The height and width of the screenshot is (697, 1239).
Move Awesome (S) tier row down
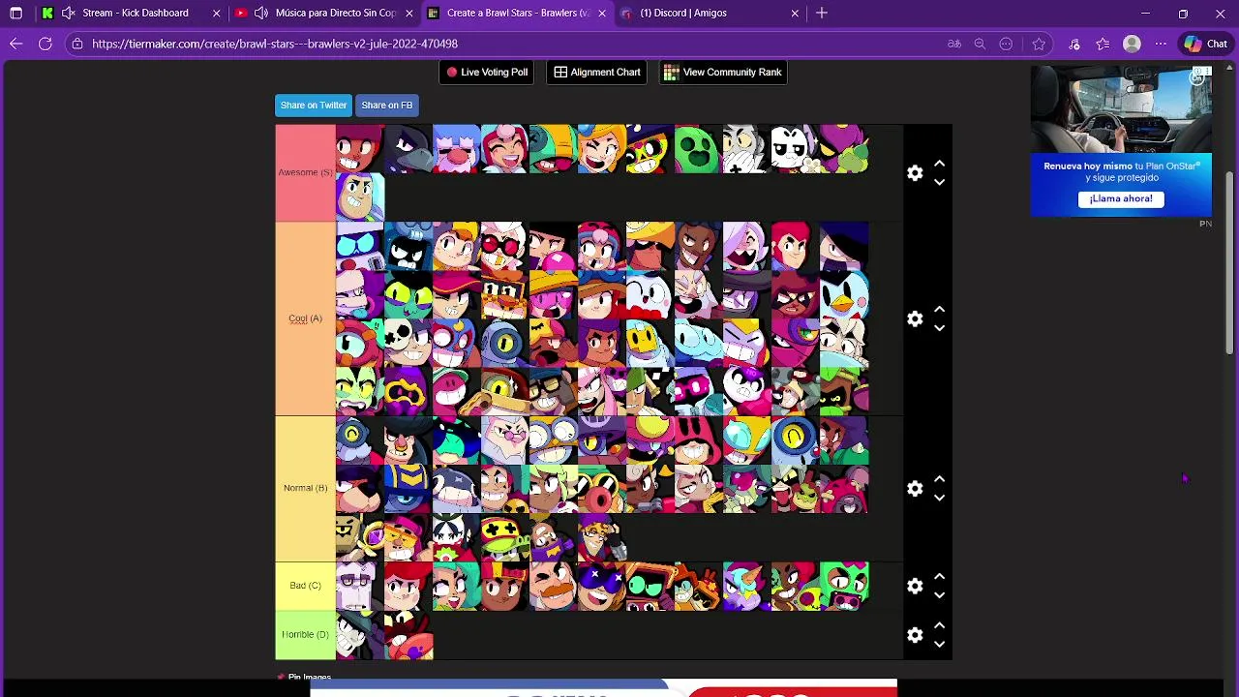pyautogui.click(x=939, y=182)
